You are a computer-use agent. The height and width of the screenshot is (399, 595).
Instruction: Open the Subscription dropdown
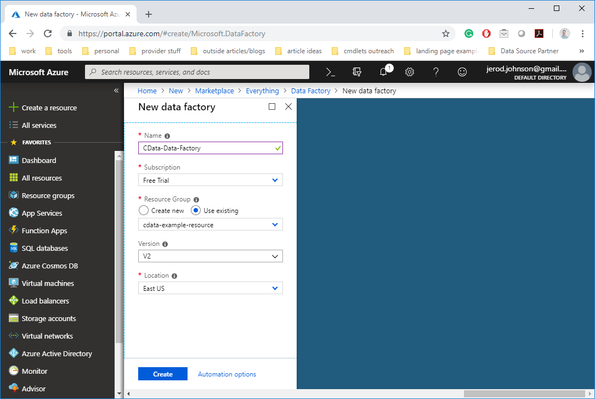click(x=210, y=180)
